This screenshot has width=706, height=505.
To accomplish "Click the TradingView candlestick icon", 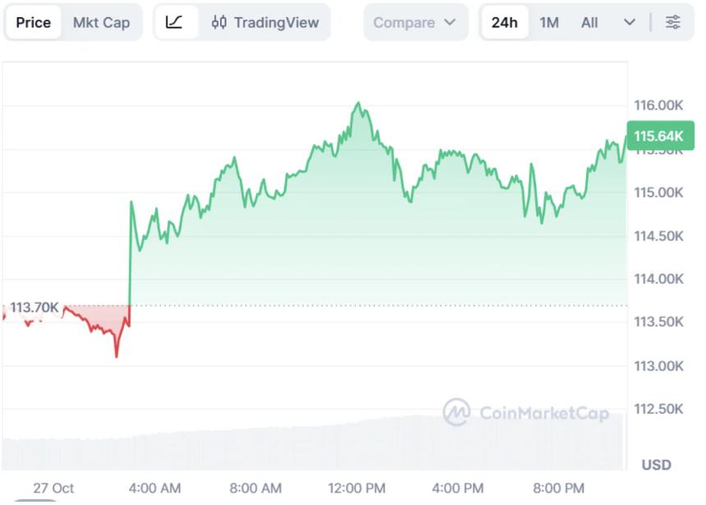I will pos(219,22).
